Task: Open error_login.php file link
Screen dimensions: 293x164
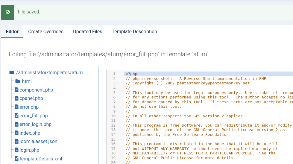Action: pyautogui.click(x=36, y=124)
